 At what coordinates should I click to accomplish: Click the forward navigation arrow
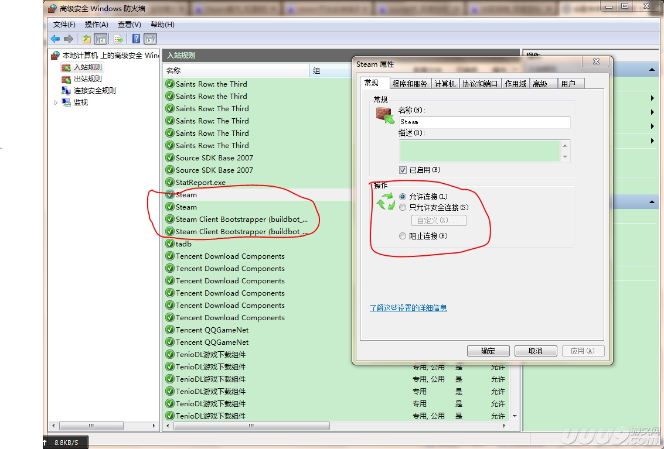(x=68, y=39)
